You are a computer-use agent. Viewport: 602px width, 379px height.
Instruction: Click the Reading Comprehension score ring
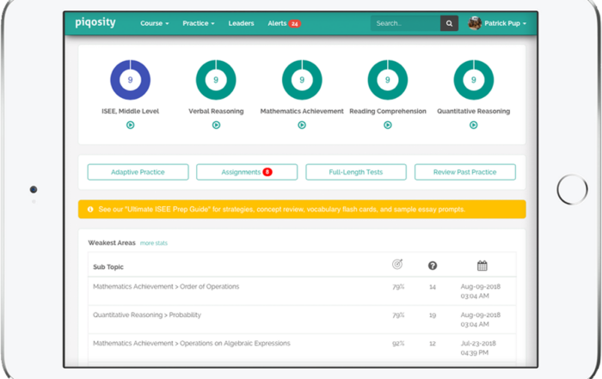388,80
